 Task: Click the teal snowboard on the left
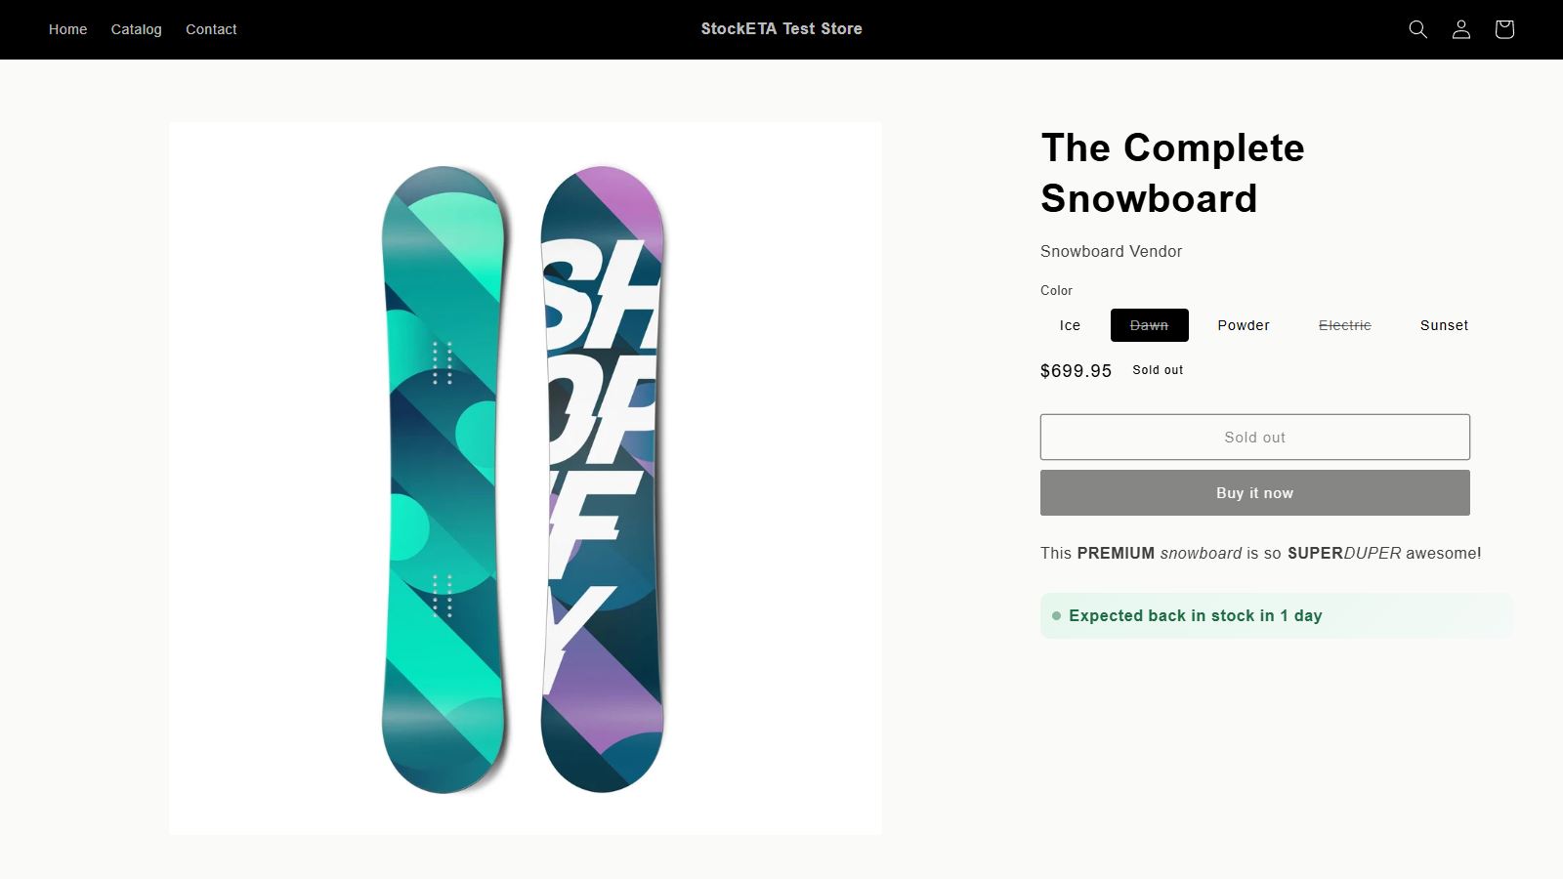point(444,479)
